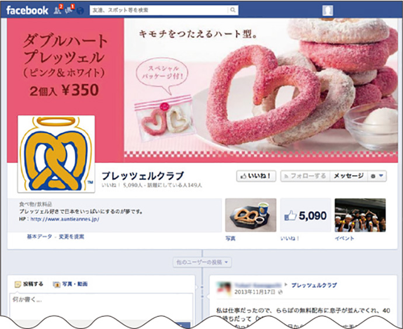Image resolution: width=403 pixels, height=329 pixels.
Task: Click the post date 2013年11月17日
Action: pos(255,292)
